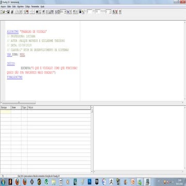Click the editor horizontal scrollbar thumb

coord(19,102)
